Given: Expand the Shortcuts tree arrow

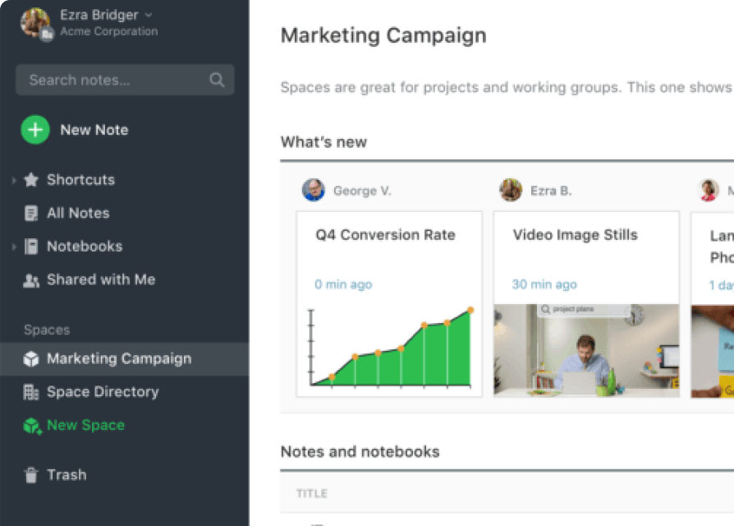Looking at the screenshot, I should (14, 180).
